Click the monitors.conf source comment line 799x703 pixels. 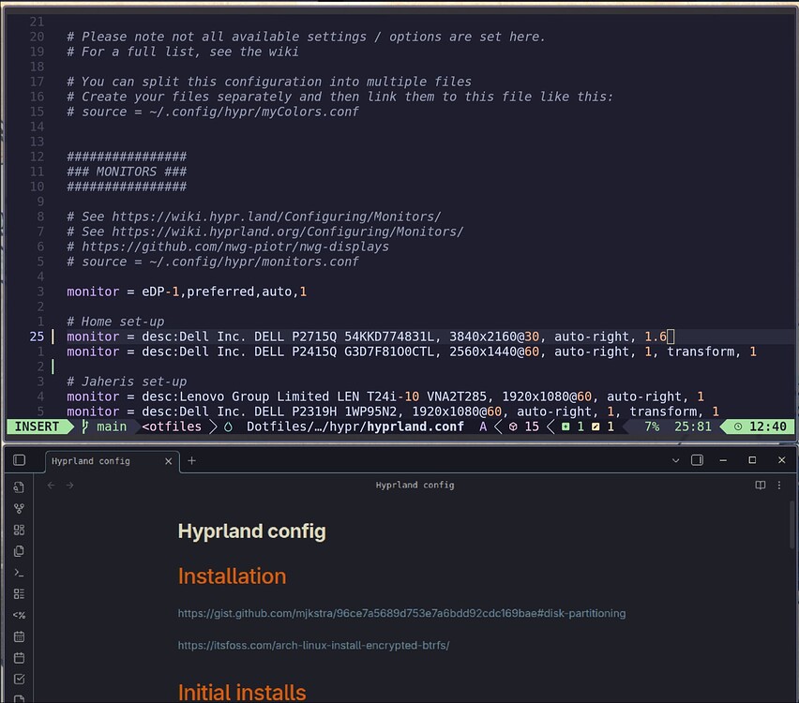(x=213, y=262)
